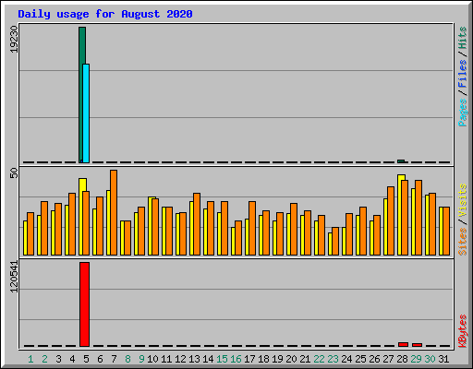Click day label 1 on the x-axis
This screenshot has height=369, width=473.
(x=30, y=359)
